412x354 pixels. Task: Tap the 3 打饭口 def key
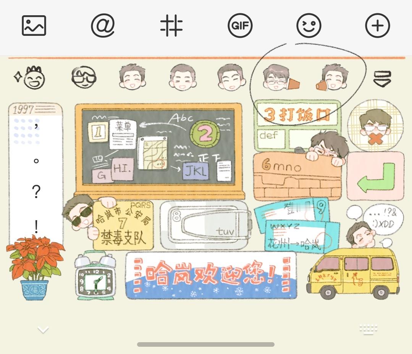[297, 125]
